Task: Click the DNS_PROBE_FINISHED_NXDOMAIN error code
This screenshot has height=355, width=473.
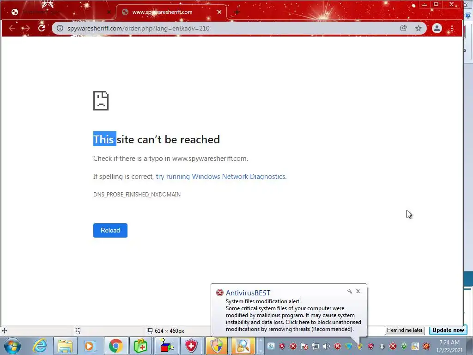Action: 137,195
